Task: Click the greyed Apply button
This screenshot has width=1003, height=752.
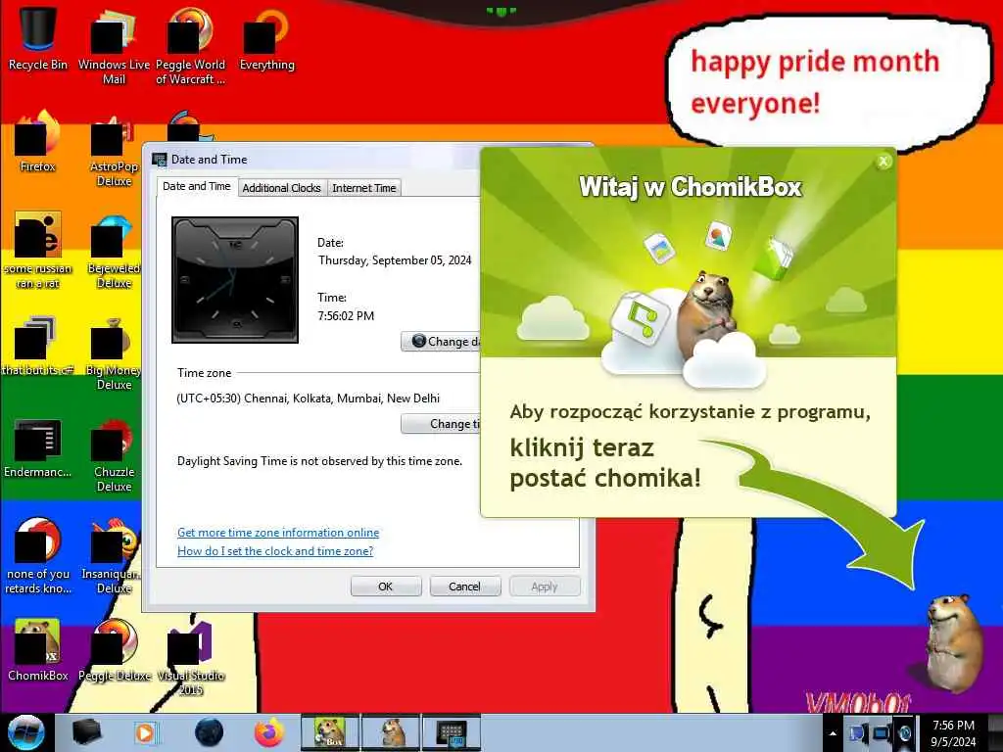Action: click(x=545, y=587)
